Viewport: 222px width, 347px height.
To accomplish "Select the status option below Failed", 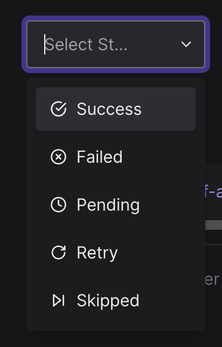I will [116, 205].
